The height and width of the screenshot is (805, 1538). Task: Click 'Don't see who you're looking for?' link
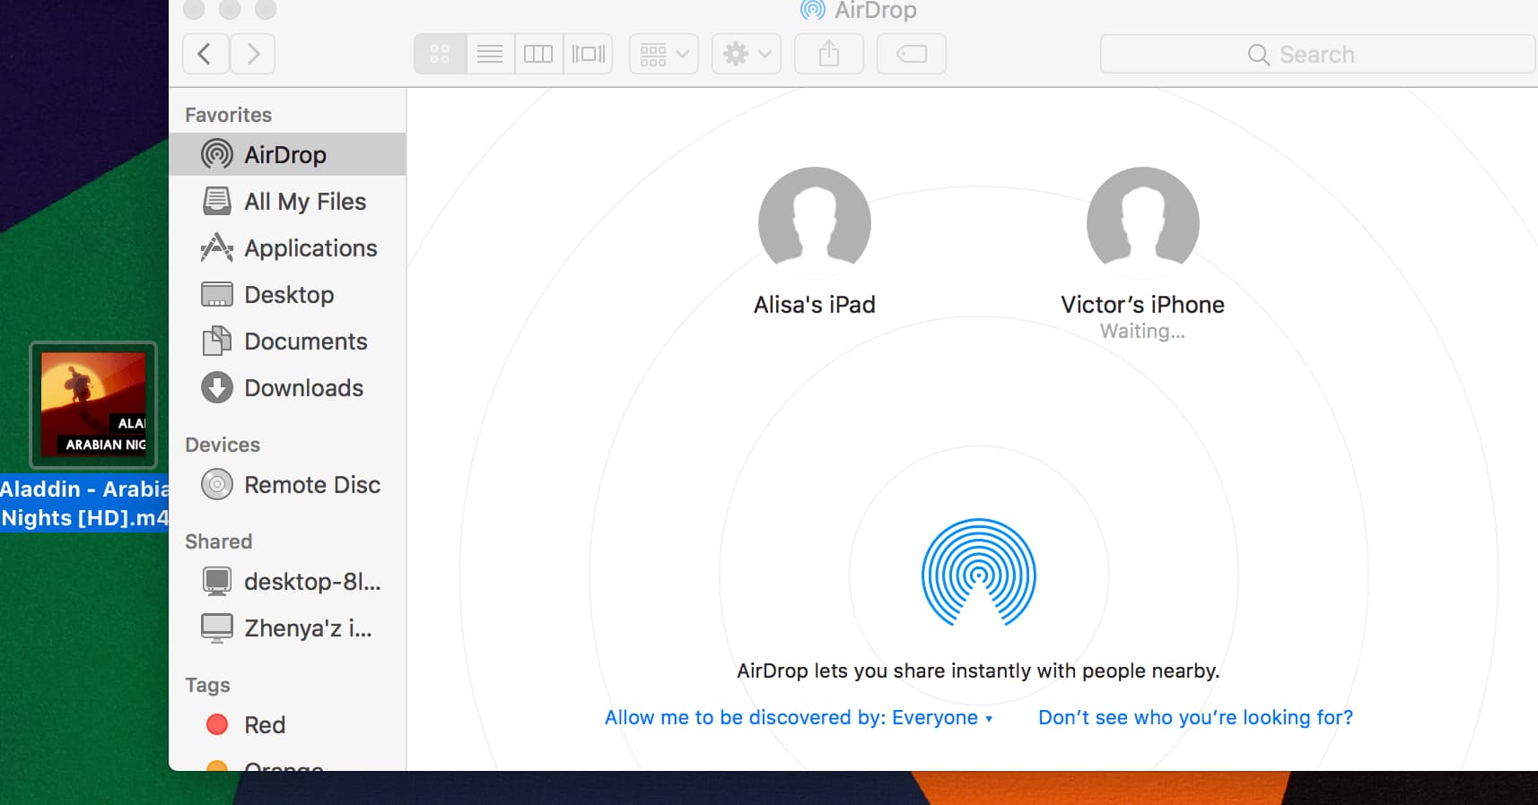[1195, 717]
